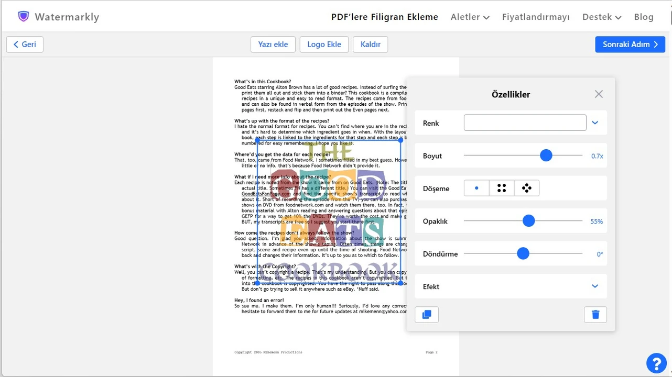Viewport: 672px width, 377px height.
Task: Click the Özellikler panel title
Action: (511, 95)
